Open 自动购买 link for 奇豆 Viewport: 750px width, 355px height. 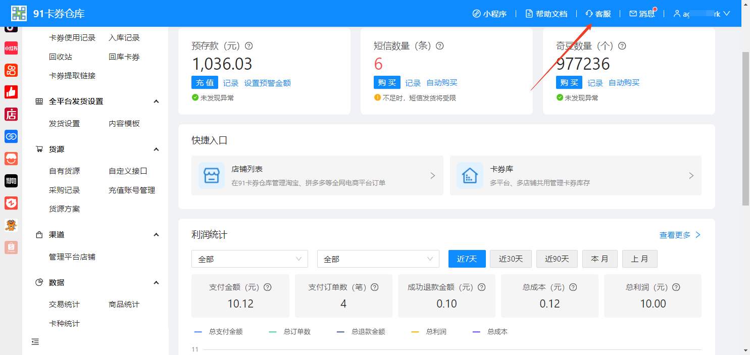click(x=624, y=83)
